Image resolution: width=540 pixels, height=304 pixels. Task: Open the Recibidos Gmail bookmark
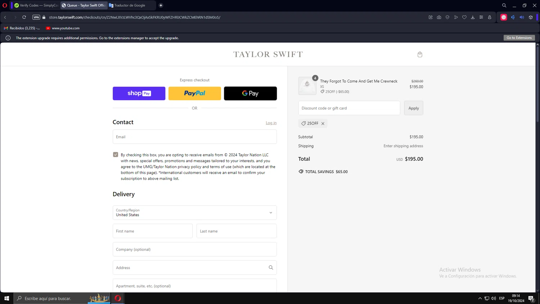(x=22, y=28)
